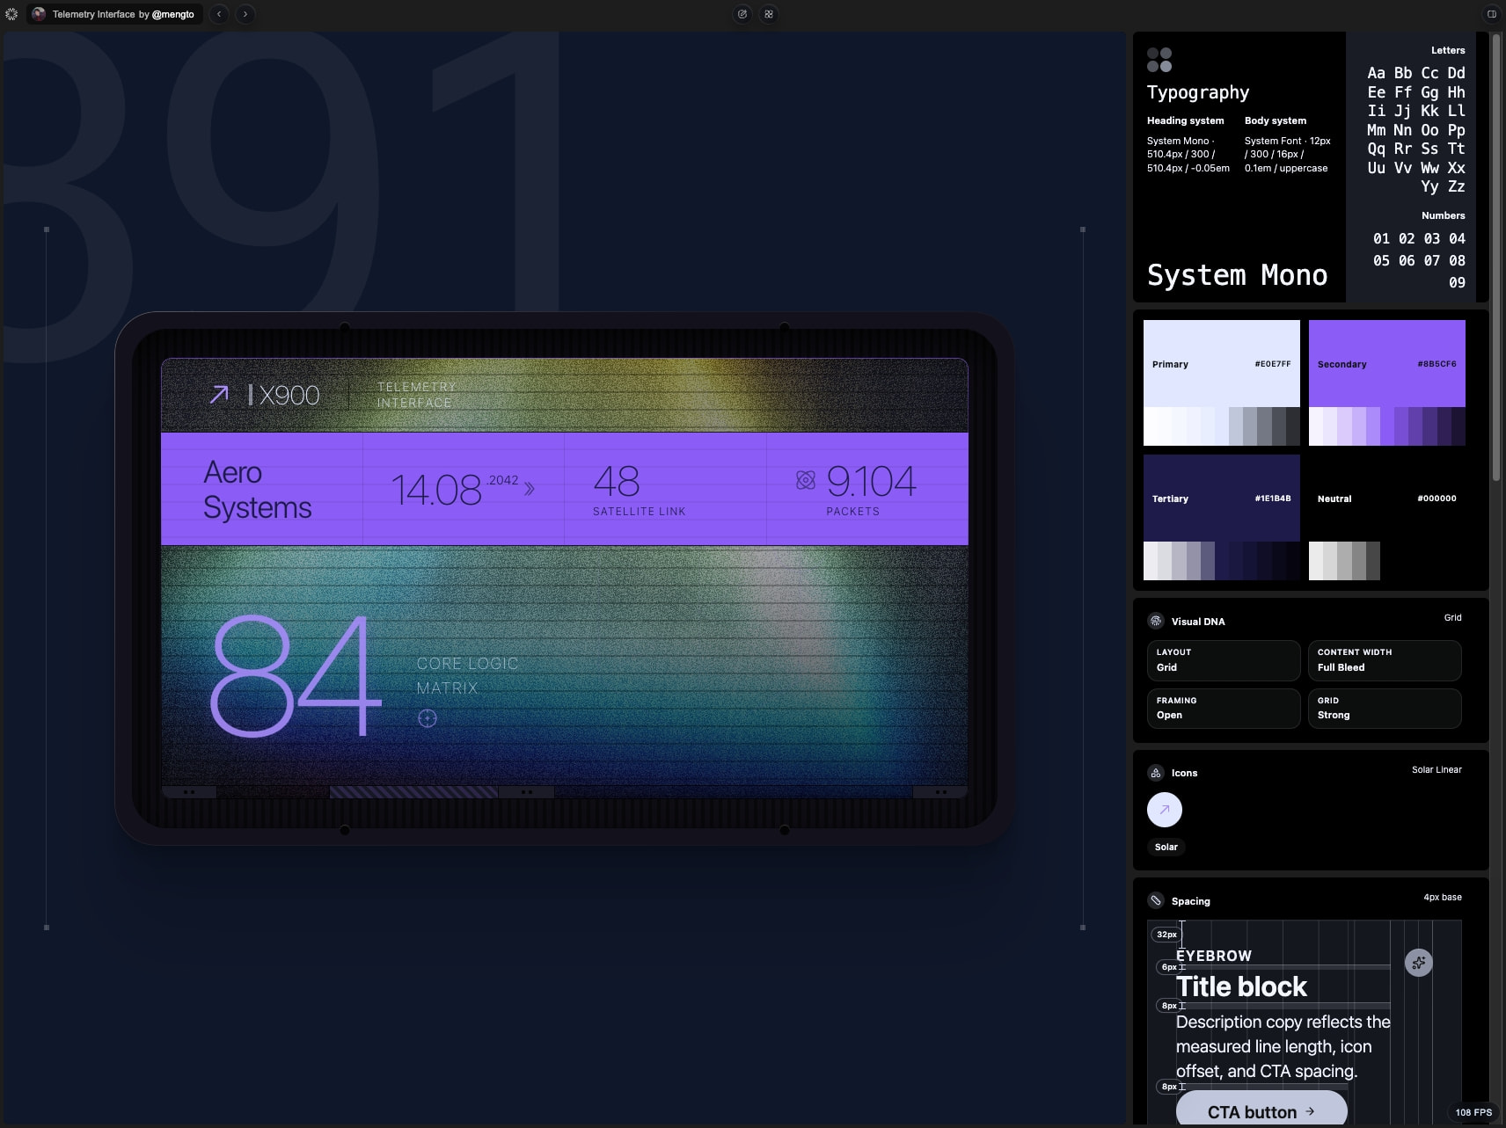Click the System Mono font name

(x=1237, y=275)
